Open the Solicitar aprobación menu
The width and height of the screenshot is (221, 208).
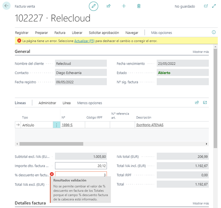[104, 33]
